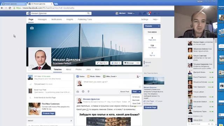Click Invite friends to like this Page
Image resolution: width=224 pixels, height=126 pixels.
pyautogui.click(x=45, y=98)
